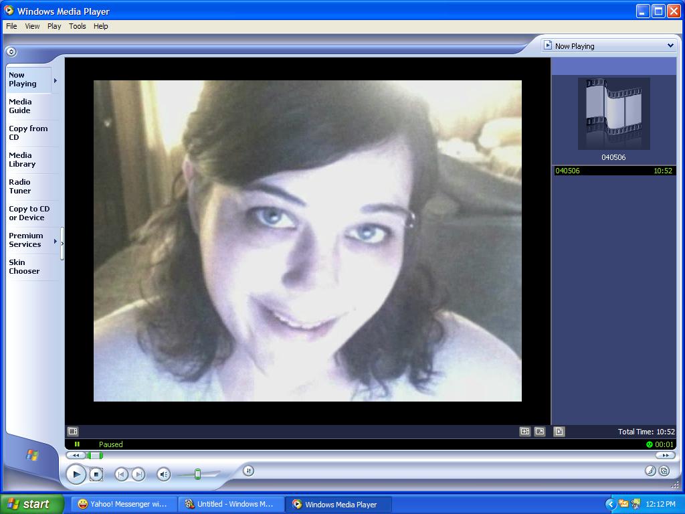Open the Now Playing playlist dropdown
Screen dimensions: 685x514
[670, 46]
